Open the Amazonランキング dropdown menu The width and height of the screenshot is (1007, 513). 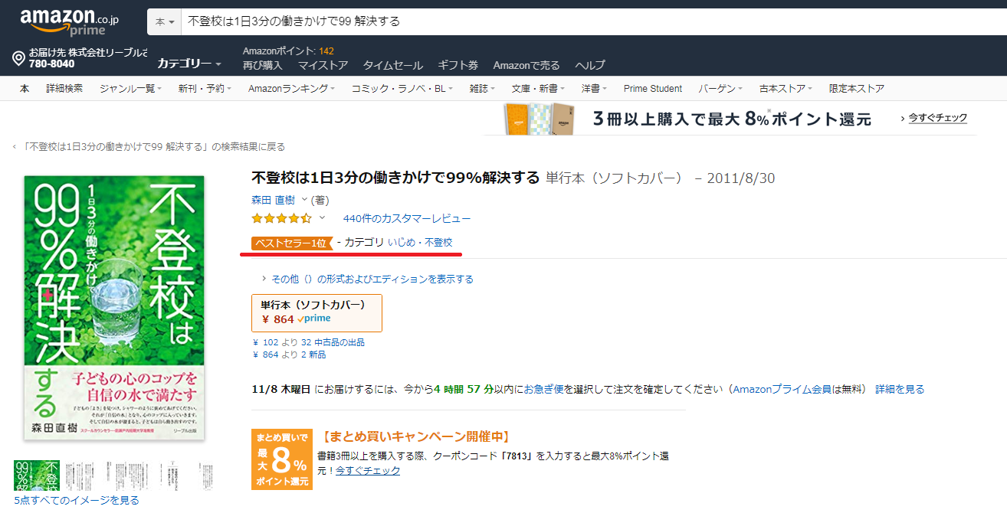pos(292,89)
